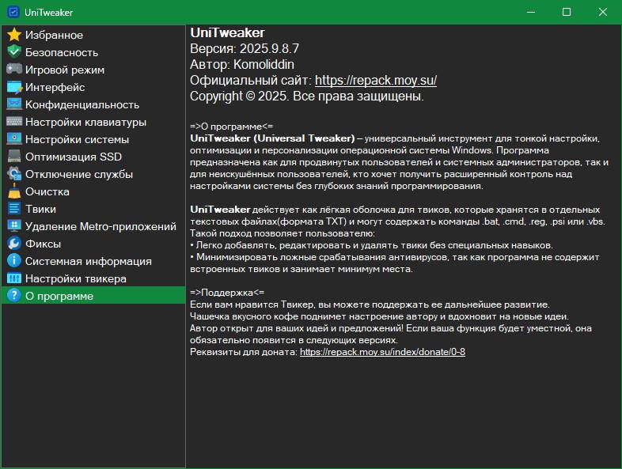The width and height of the screenshot is (622, 469).
Task: Click the keyboard icon for Настройки клавиатуры
Action: 14,122
